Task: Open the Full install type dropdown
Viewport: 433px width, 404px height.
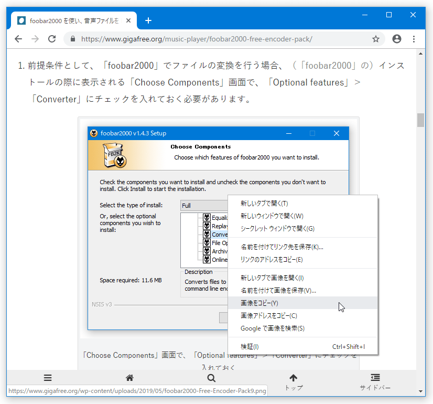Action: (x=204, y=206)
